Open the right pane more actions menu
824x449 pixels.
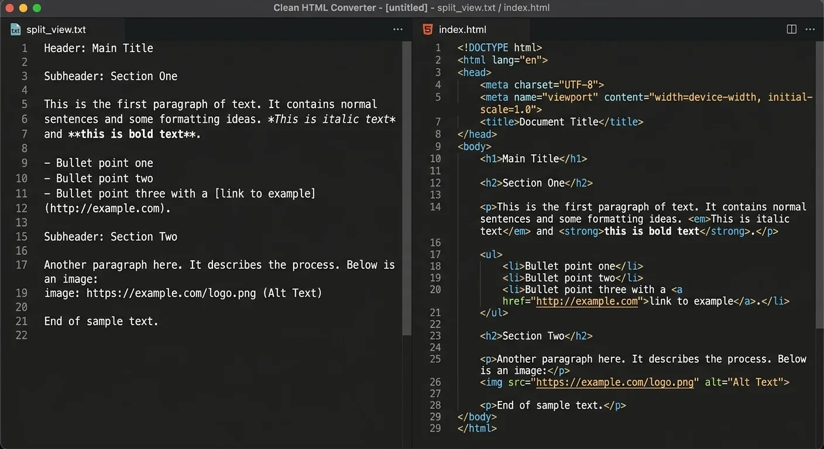tap(810, 29)
